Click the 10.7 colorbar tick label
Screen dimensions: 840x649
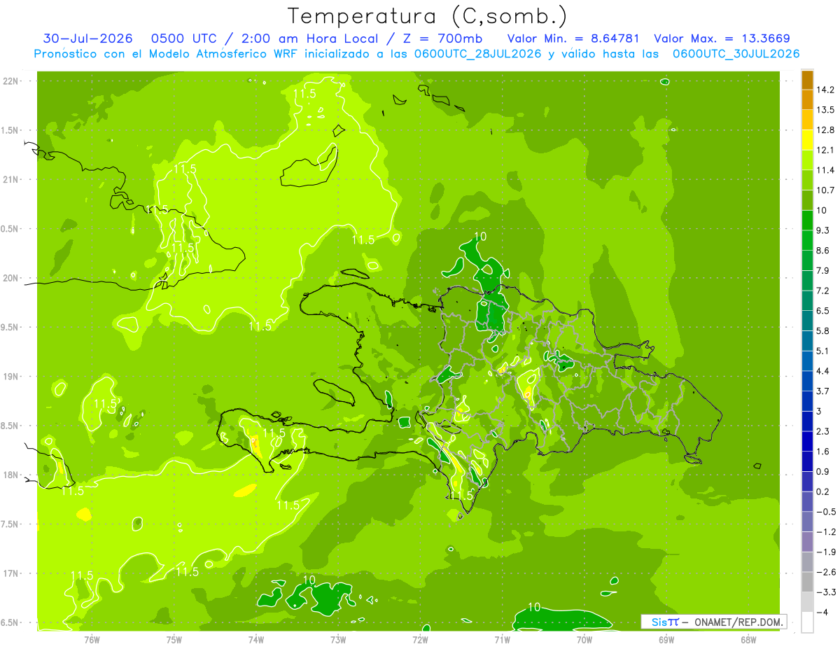coord(825,190)
